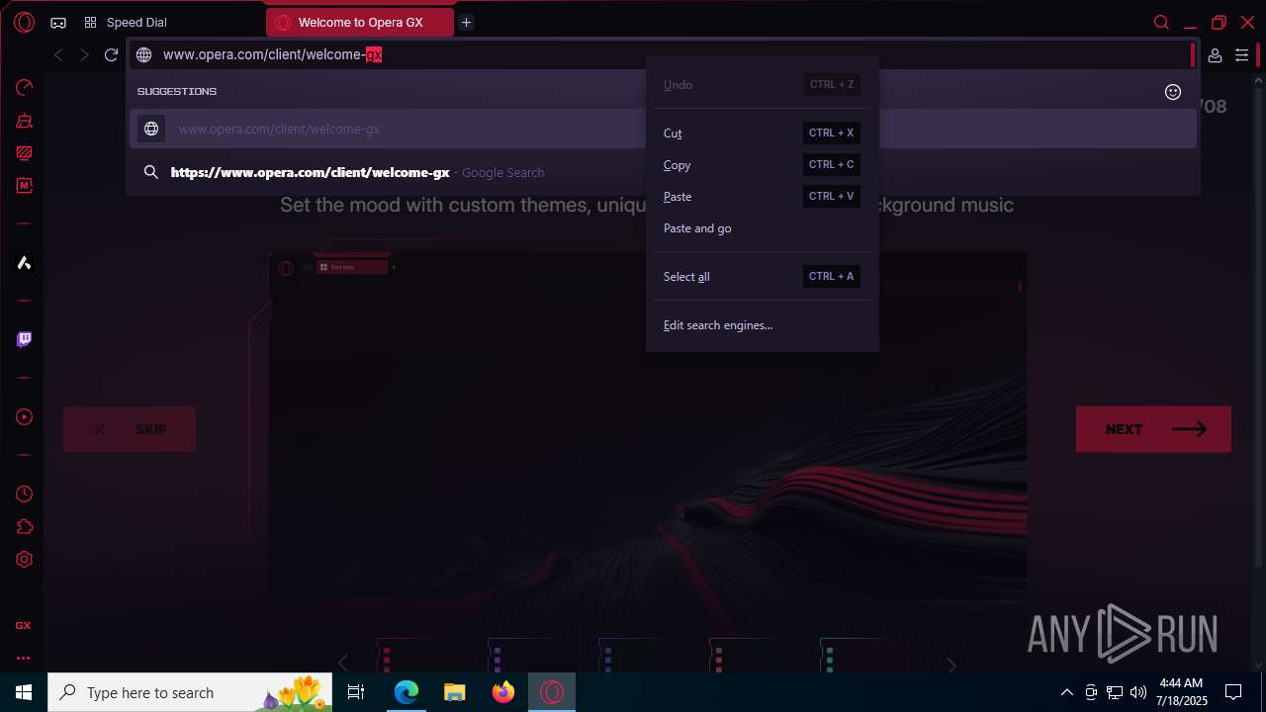Viewport: 1266px width, 712px height.
Task: Open File Explorer from the taskbar
Action: click(x=454, y=692)
